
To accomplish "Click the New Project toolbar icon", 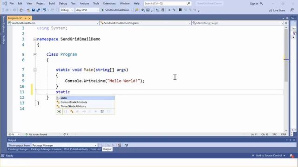I will [x=21, y=10].
